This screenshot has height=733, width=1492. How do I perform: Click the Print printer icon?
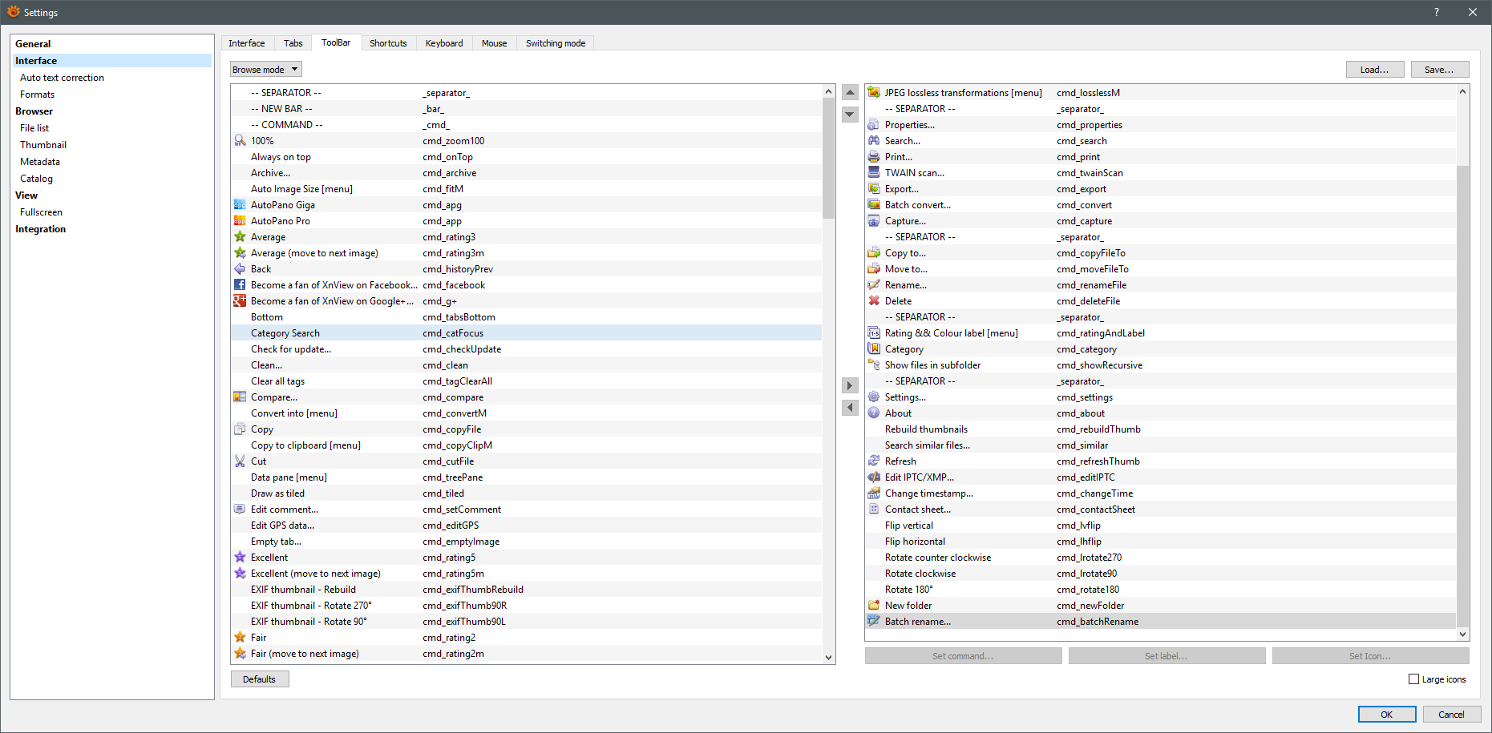(x=874, y=157)
